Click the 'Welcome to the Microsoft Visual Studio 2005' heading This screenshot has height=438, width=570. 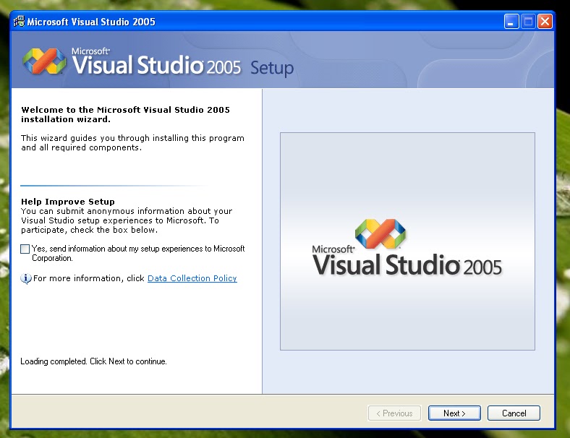pos(125,114)
